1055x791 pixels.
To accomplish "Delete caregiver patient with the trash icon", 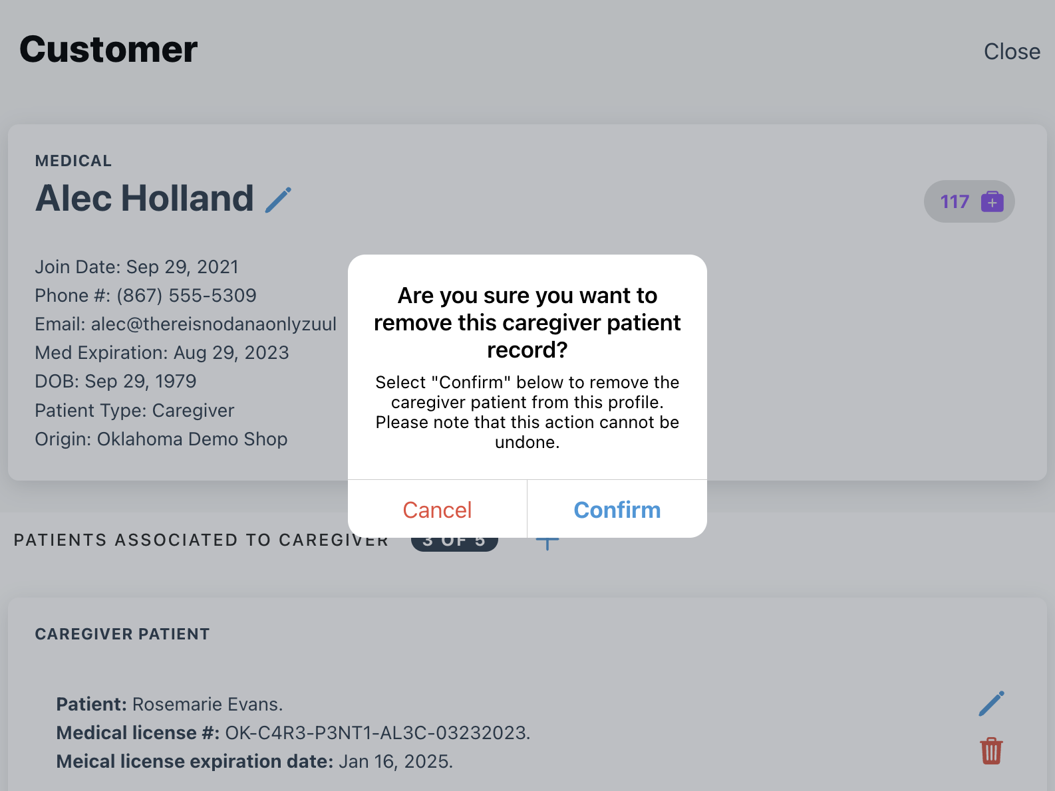I will [x=991, y=751].
